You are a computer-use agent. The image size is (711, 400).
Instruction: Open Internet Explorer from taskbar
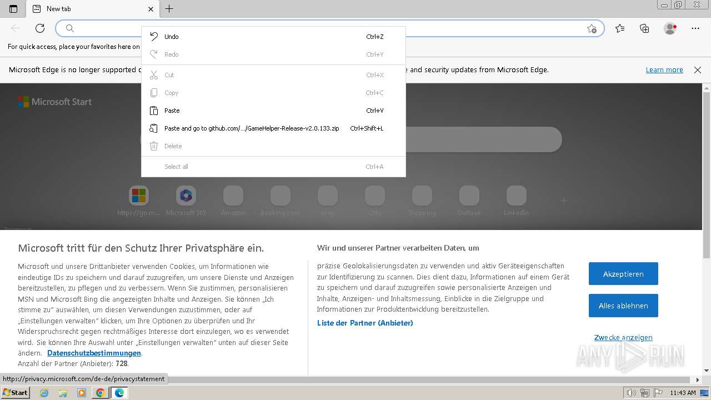(x=44, y=393)
